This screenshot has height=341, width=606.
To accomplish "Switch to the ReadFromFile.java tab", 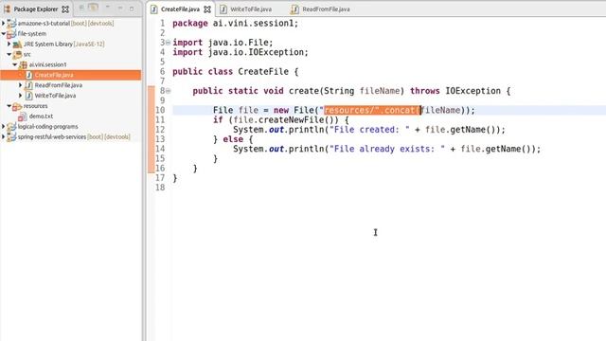I will pos(326,9).
